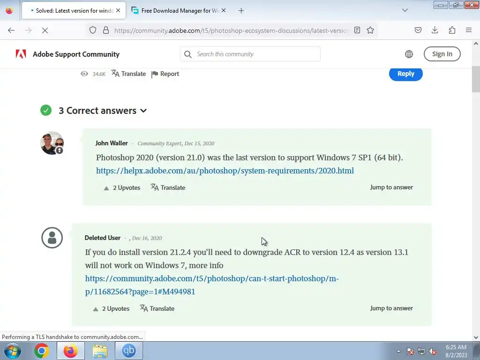The height and width of the screenshot is (360, 480).
Task: Expand the 3 Correct answers chevron
Action: [143, 111]
